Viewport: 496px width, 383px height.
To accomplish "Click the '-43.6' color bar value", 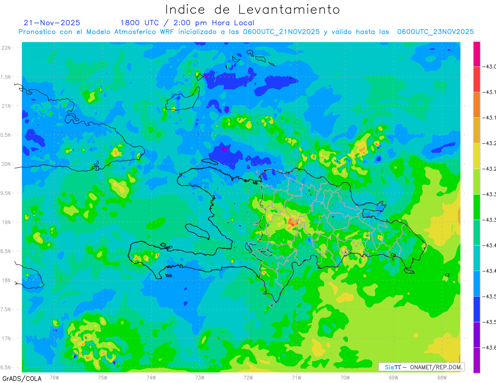I will [x=489, y=348].
